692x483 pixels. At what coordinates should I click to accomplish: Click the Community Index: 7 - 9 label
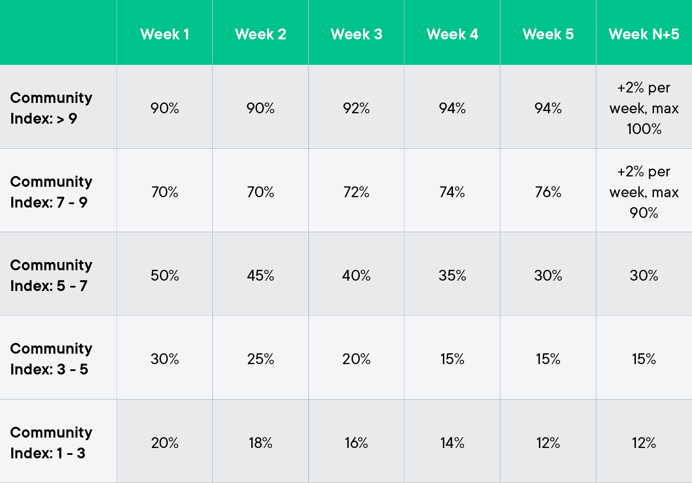(x=51, y=192)
